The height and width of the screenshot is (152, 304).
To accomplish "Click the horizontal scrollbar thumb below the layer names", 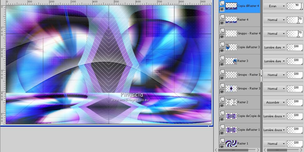I will click(233, 150).
